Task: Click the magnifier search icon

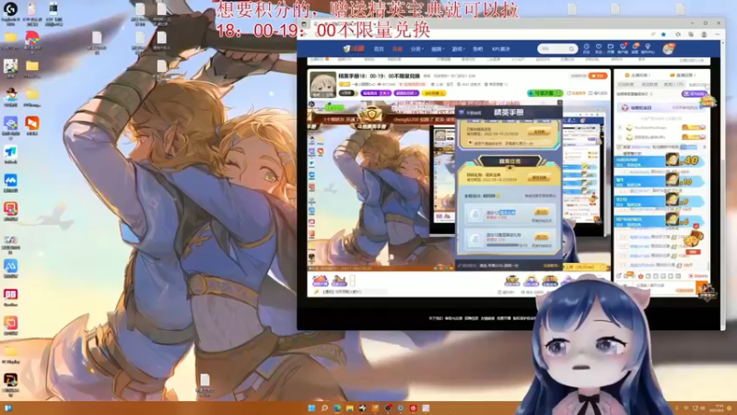Action: pos(571,49)
